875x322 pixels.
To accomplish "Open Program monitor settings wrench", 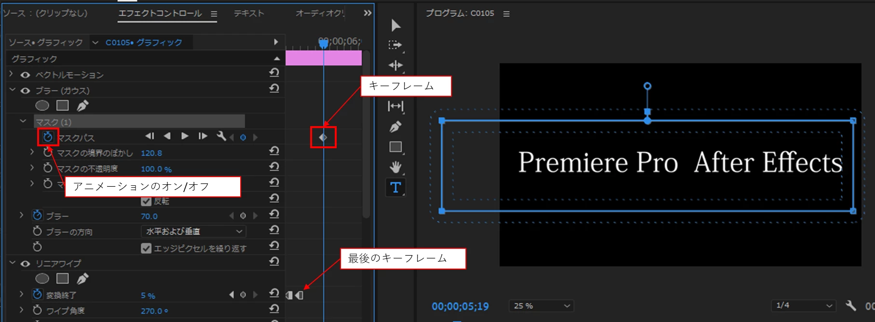I will coord(851,305).
